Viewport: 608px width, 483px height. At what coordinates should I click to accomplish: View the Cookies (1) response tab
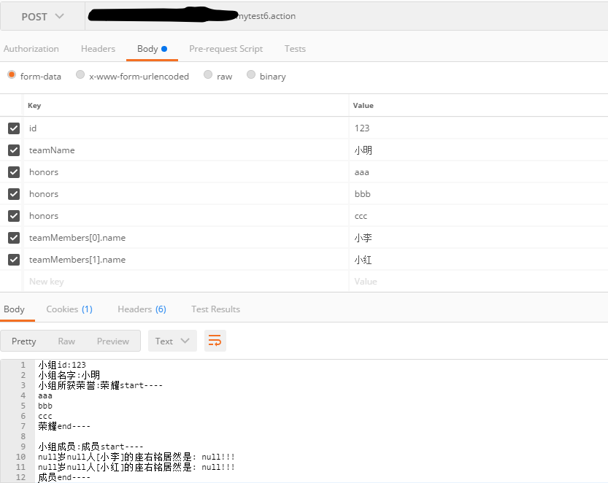point(69,309)
